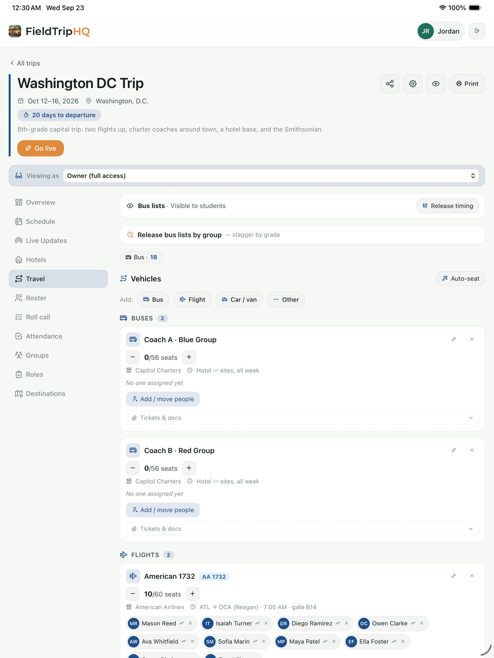Move Ella Foster swap icon
Image resolution: width=494 pixels, height=658 pixels.
click(394, 642)
